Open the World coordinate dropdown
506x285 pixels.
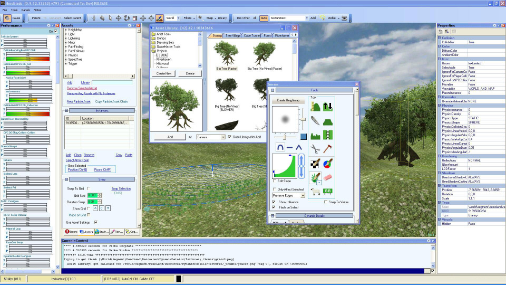[x=179, y=18]
